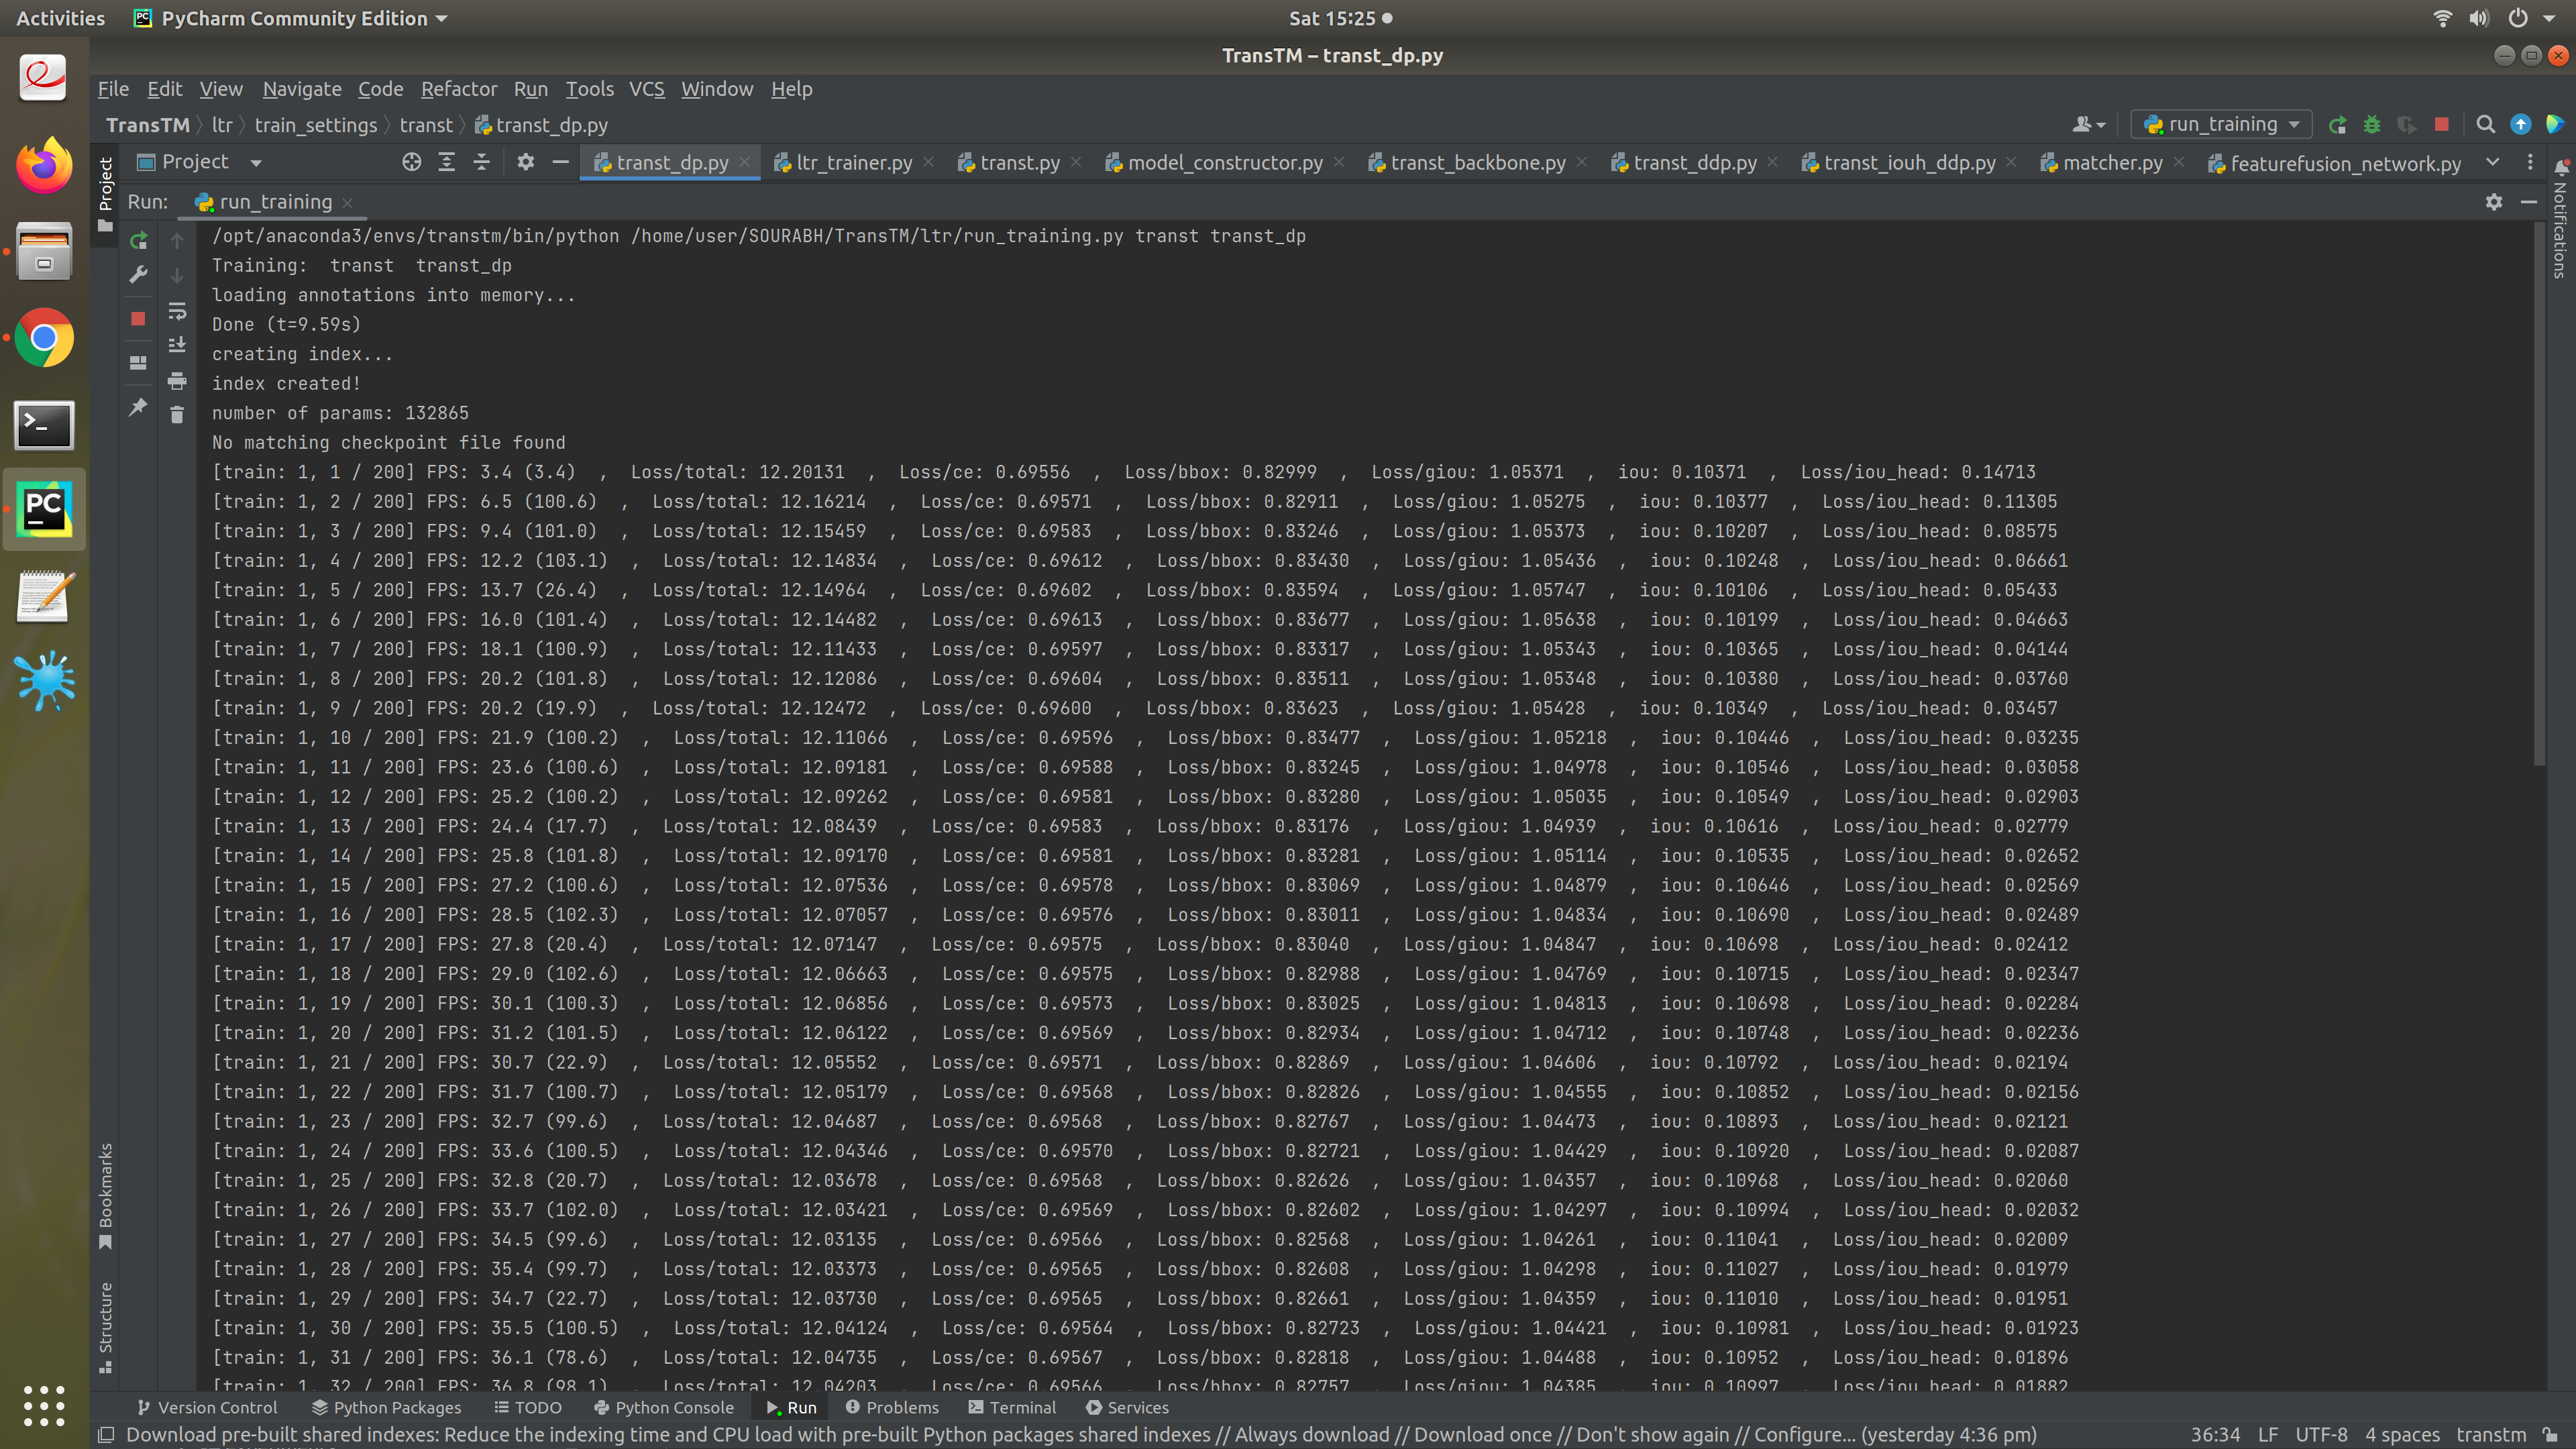Toggle soft-wrap for console output
Image resolution: width=2576 pixels, height=1449 pixels.
178,312
